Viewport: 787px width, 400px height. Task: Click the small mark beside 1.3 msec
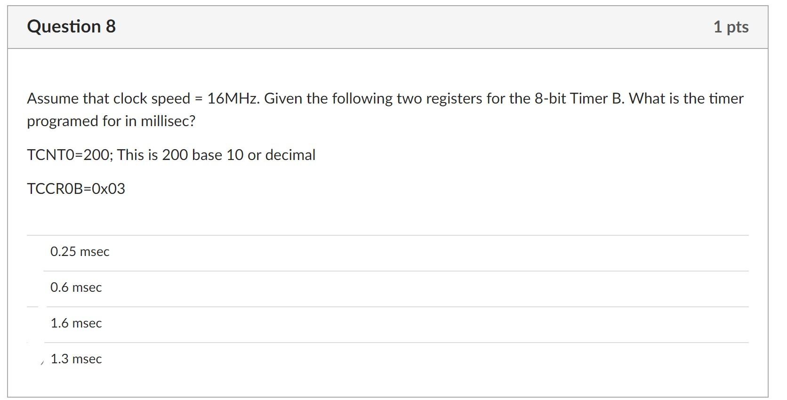(41, 361)
